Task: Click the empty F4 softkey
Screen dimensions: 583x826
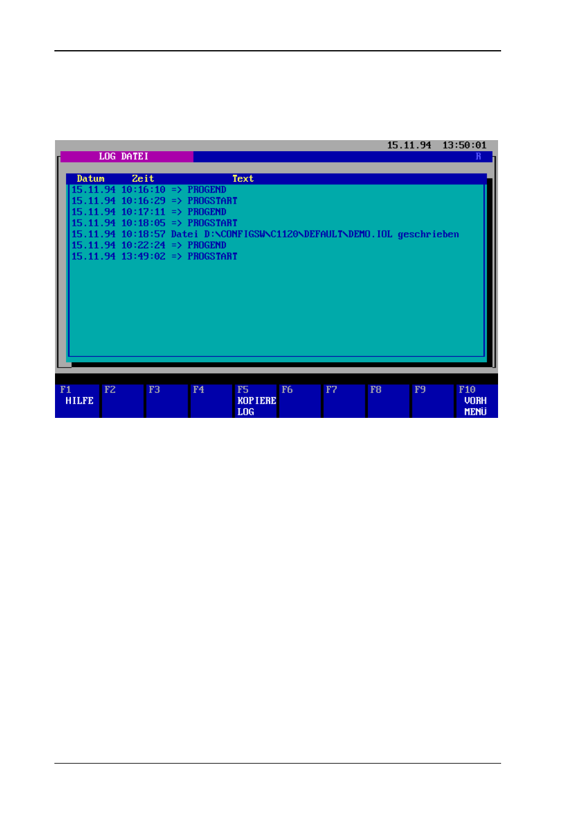Action: point(211,401)
